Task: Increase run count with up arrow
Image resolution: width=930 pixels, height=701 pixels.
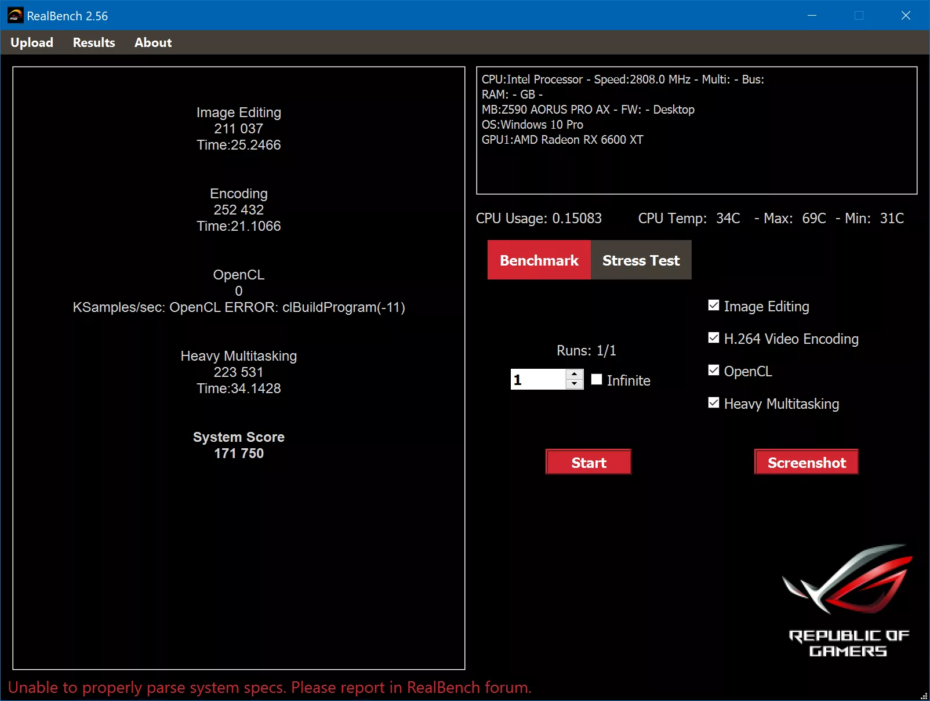Action: 574,375
